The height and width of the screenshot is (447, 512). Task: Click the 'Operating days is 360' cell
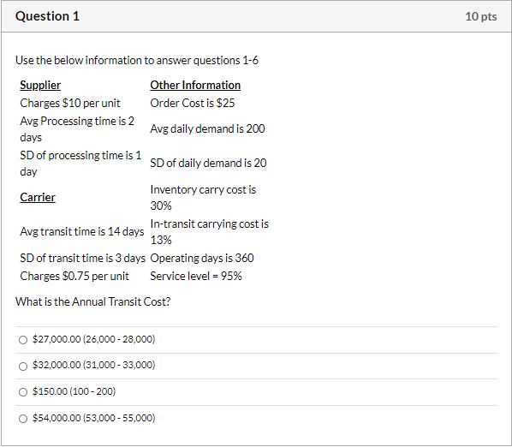[x=202, y=259]
